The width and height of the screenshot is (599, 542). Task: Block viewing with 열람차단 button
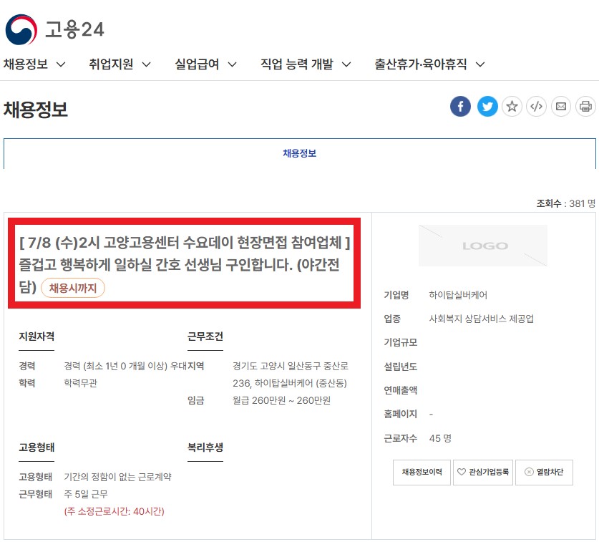click(544, 472)
